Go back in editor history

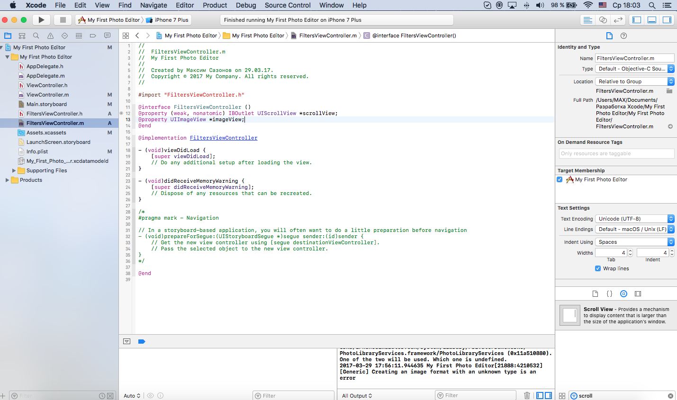[137, 36]
